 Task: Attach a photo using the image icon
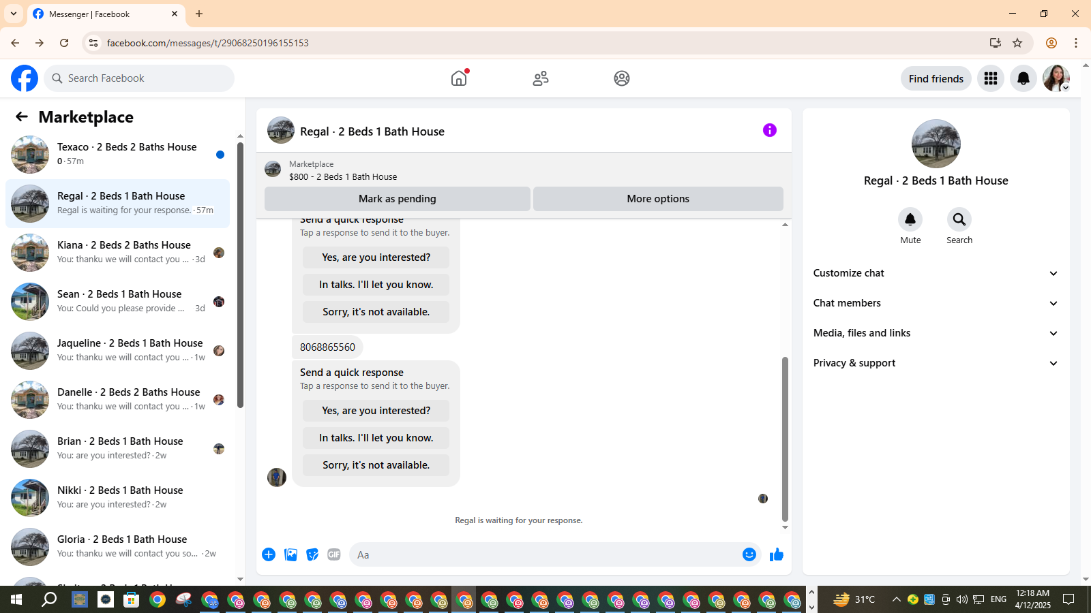coord(290,554)
